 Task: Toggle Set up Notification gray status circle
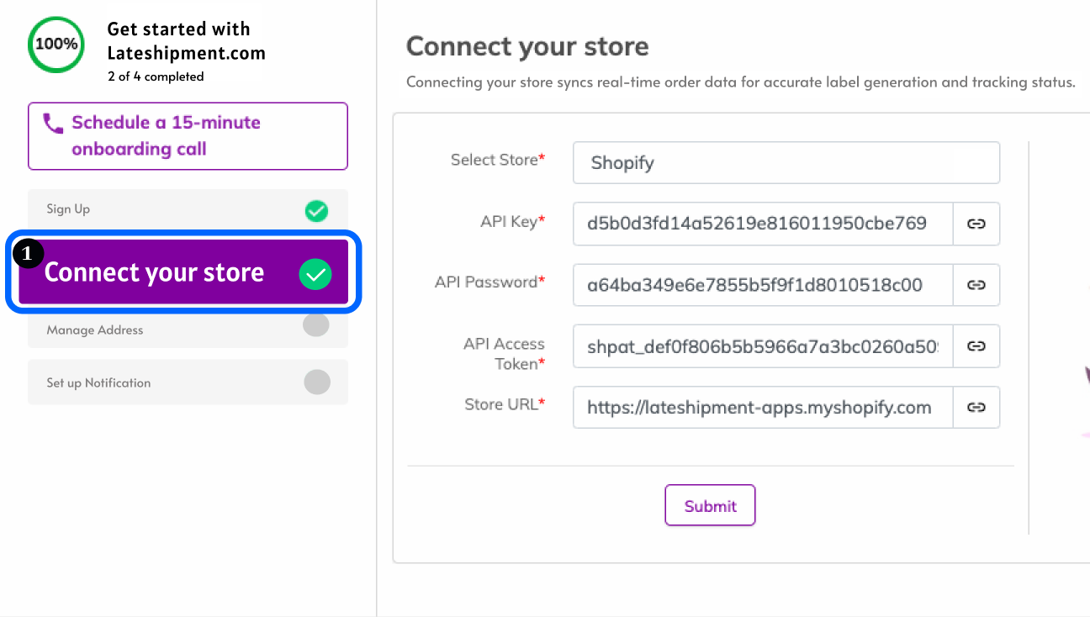tap(317, 382)
